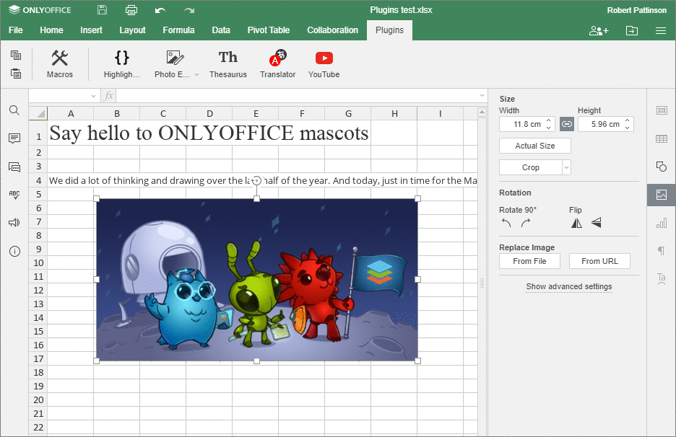Toggle constant proportions lock button

[x=567, y=124]
